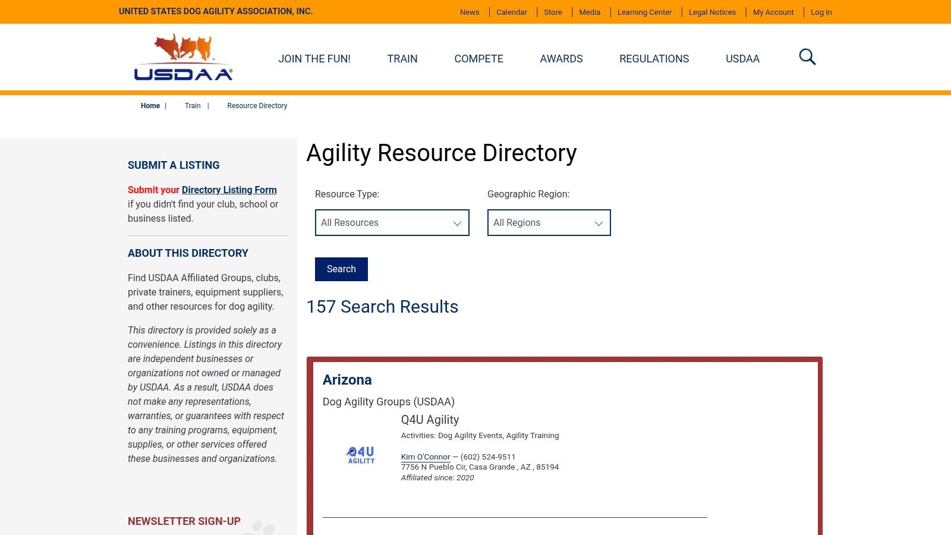Visit the Store from top bar

[553, 12]
